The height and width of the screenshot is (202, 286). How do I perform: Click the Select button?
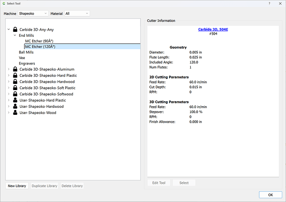pyautogui.click(x=184, y=183)
